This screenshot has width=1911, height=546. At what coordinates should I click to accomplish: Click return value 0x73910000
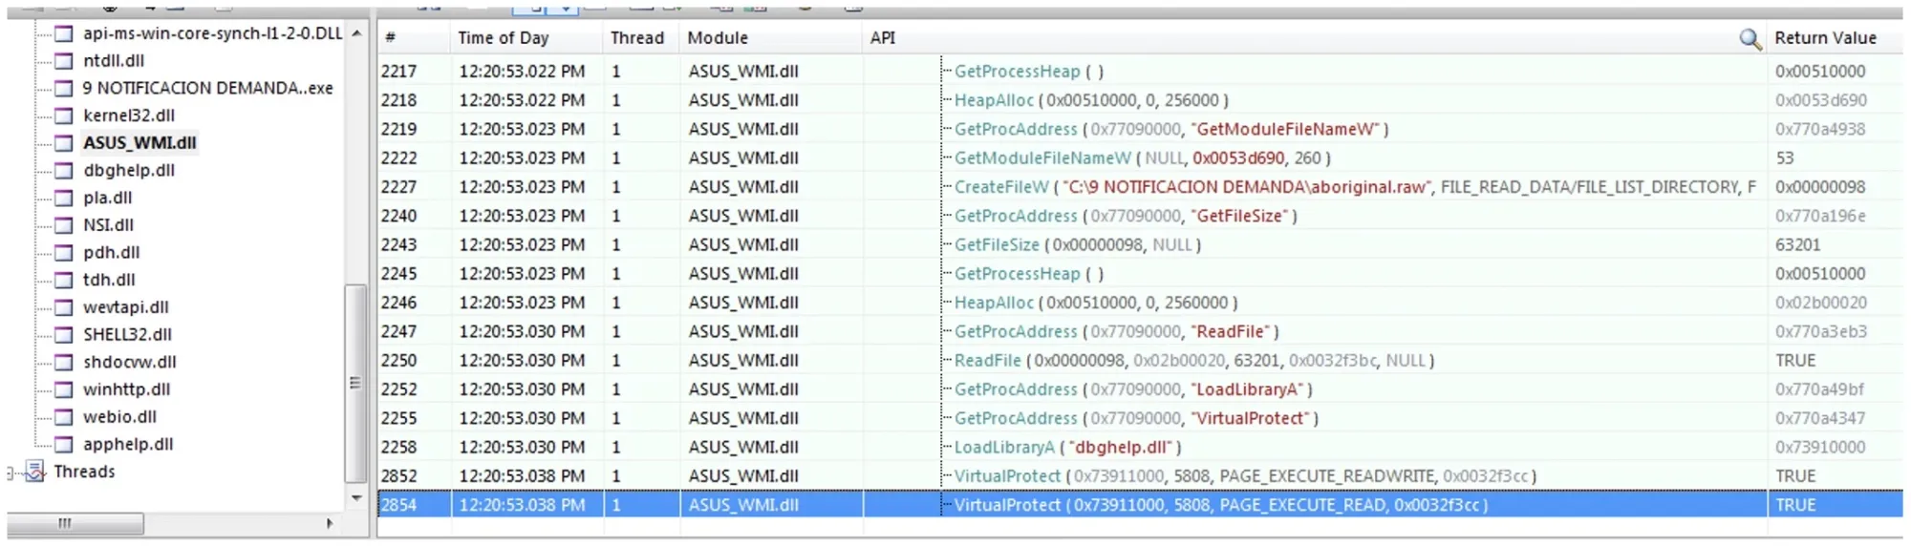1820,447
